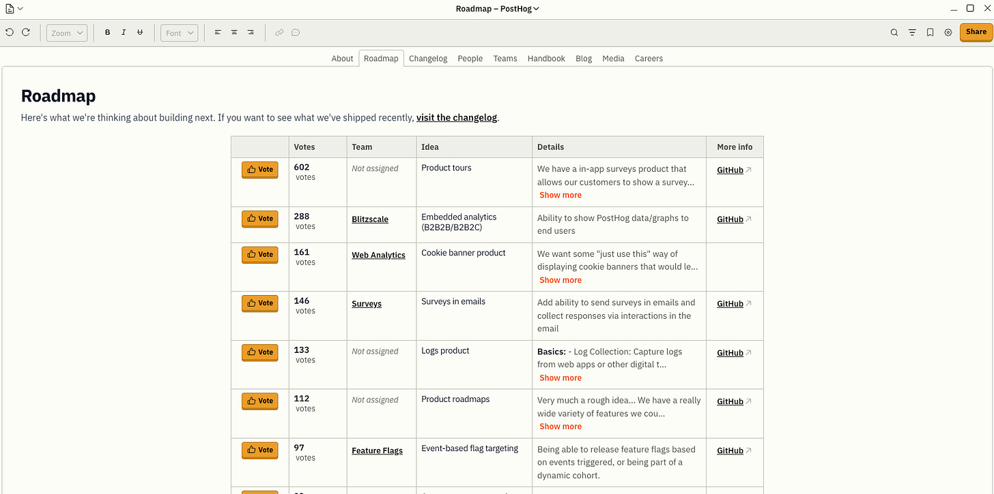Open the Feature Flags team link
994x494 pixels.
coord(377,450)
